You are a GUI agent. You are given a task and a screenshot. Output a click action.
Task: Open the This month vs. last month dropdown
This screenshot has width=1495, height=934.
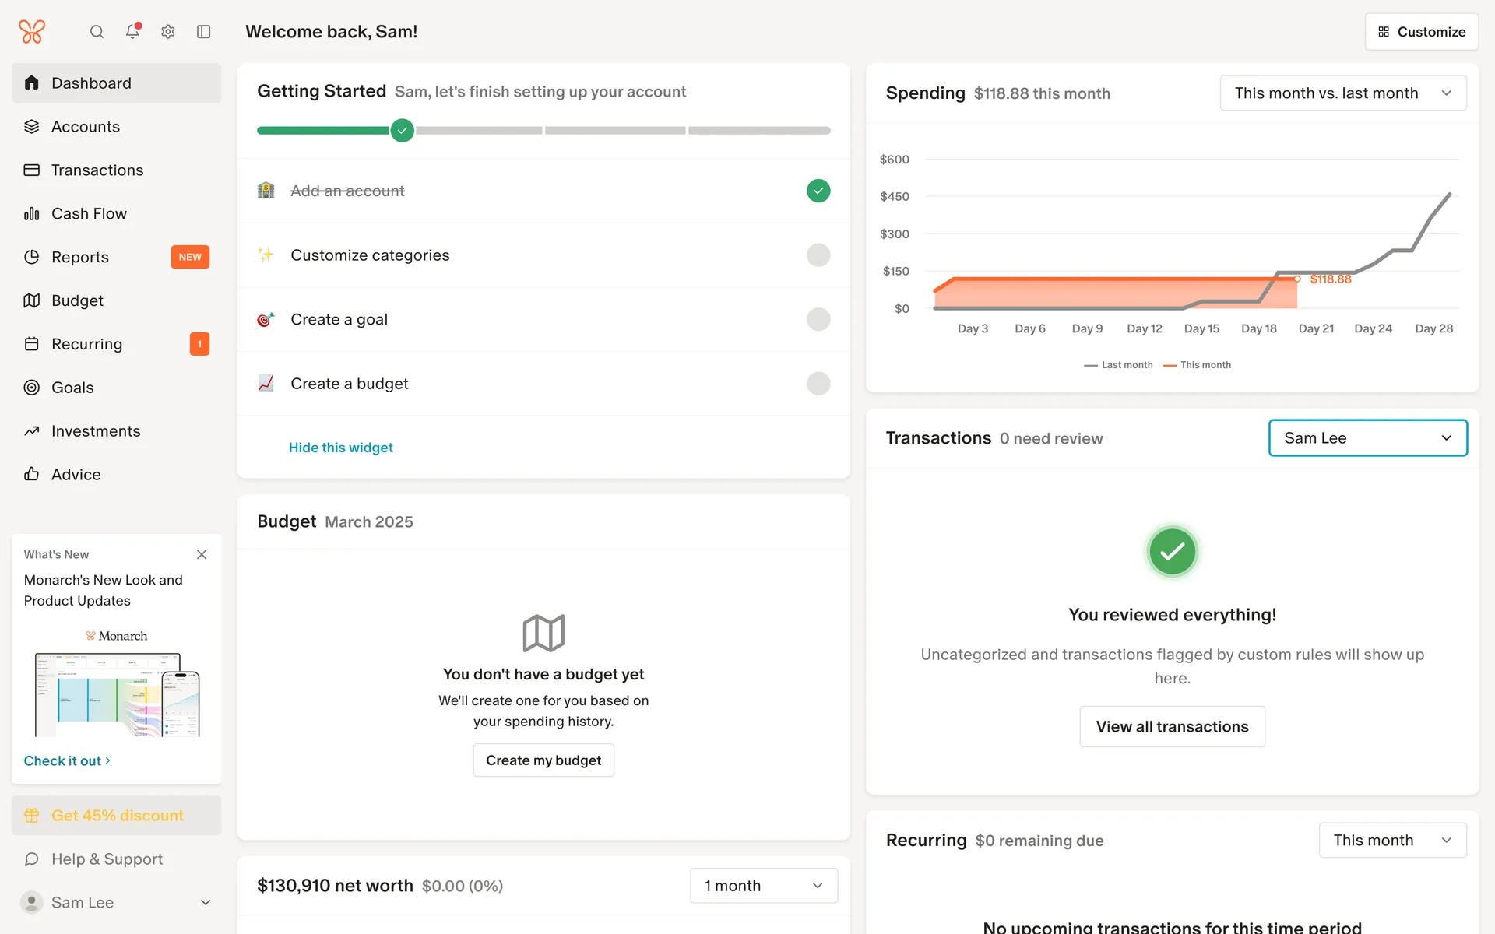tap(1342, 93)
